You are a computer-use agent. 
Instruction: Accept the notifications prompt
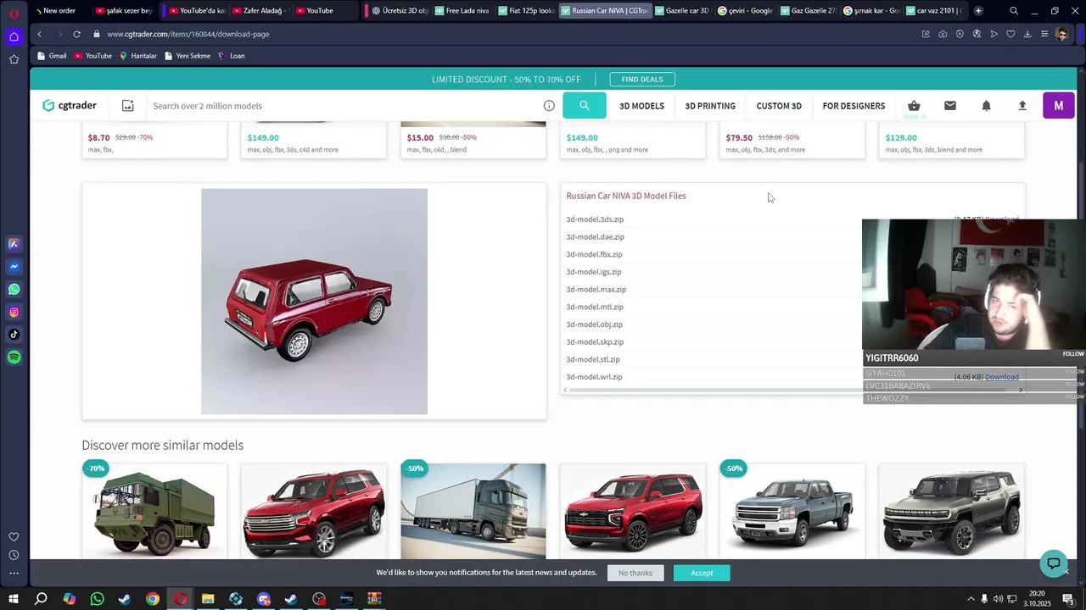point(702,573)
